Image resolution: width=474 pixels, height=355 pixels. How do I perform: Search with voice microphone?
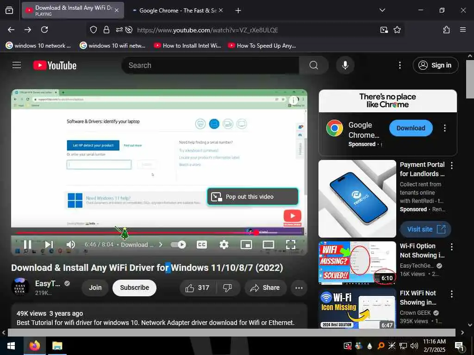(x=345, y=65)
